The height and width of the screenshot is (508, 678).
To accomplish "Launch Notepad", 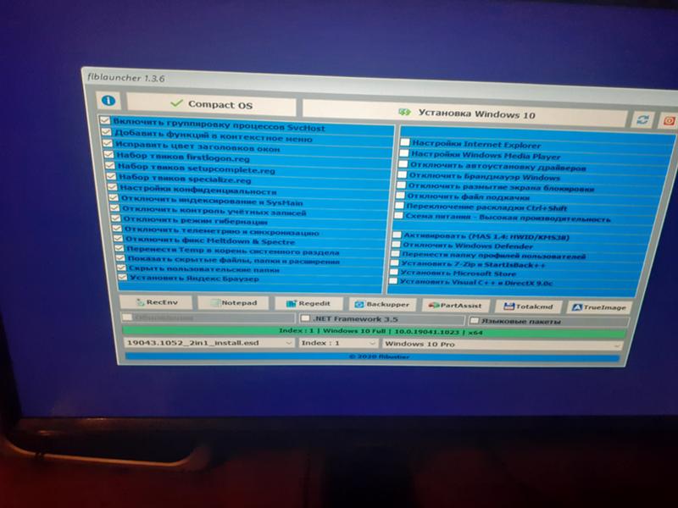I will pos(234,303).
